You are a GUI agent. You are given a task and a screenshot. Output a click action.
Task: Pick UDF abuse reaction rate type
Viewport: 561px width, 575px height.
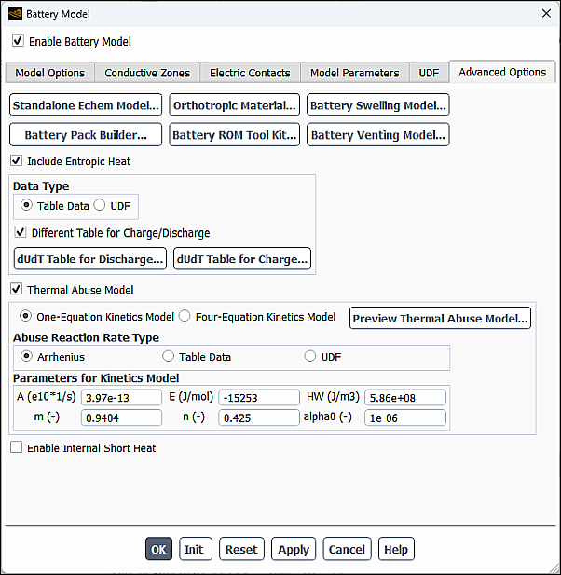pyautogui.click(x=310, y=356)
